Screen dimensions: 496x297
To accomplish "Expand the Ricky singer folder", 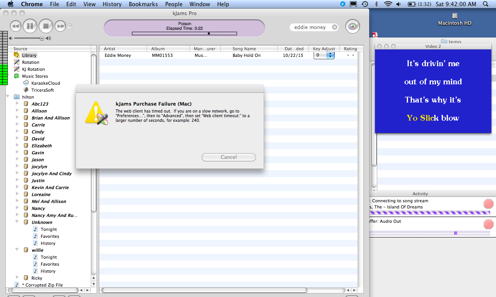I will click(17, 278).
